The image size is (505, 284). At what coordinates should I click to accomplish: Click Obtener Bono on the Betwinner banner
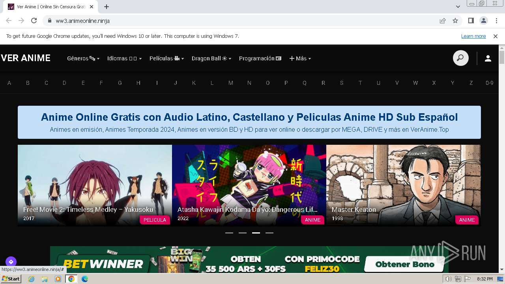pyautogui.click(x=404, y=264)
